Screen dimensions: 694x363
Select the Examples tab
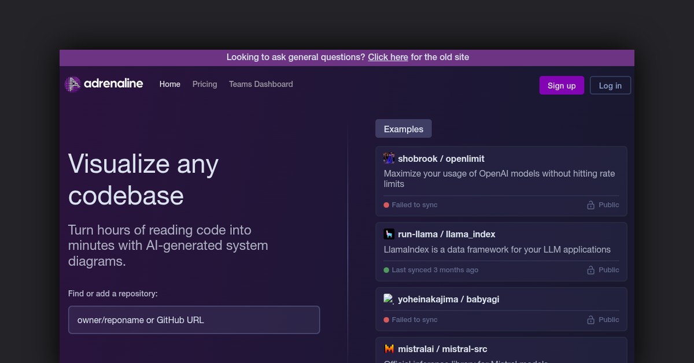[x=403, y=129]
